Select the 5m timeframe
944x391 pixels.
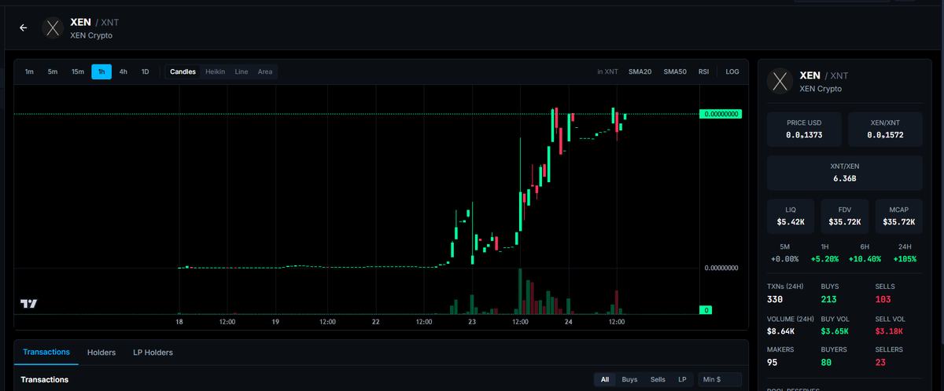tap(53, 71)
